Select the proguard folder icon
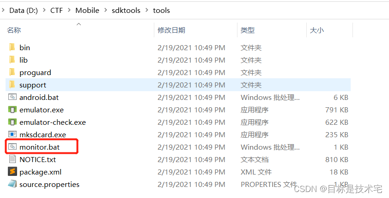Image resolution: width=389 pixels, height=198 pixels. pyautogui.click(x=12, y=72)
